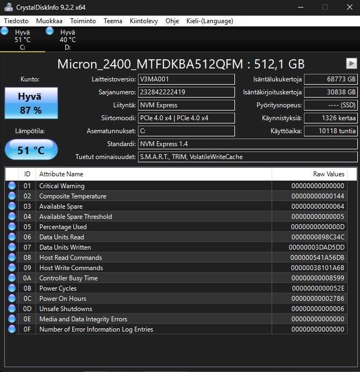The width and height of the screenshot is (360, 372).
Task: Click the next disk arrow button
Action: (x=351, y=64)
